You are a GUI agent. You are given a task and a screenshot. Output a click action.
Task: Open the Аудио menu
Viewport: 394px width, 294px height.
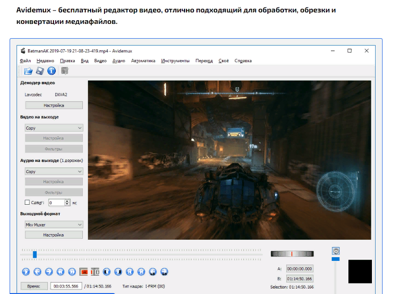(x=119, y=61)
